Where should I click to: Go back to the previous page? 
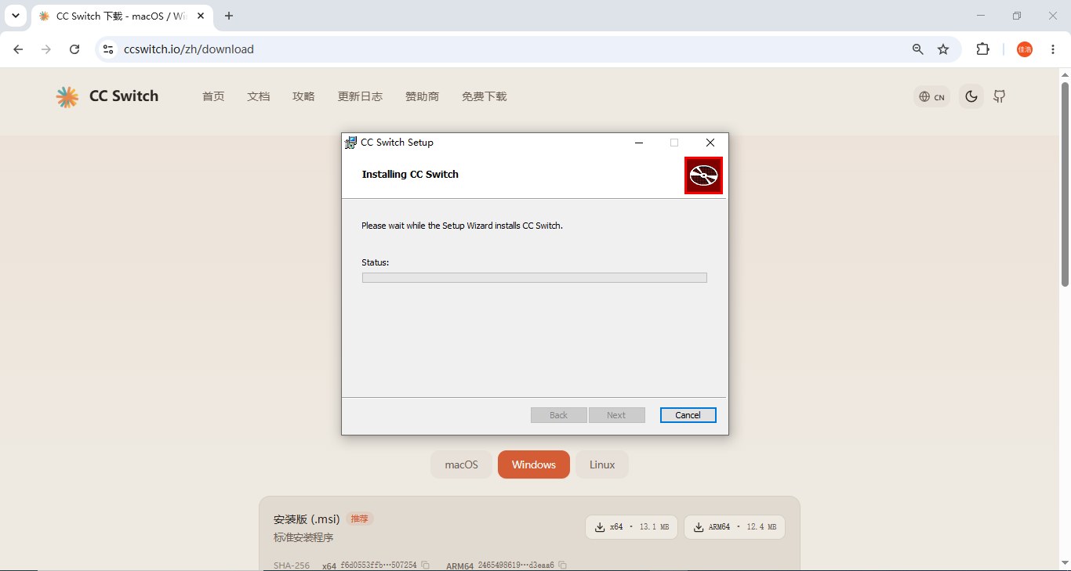coord(19,49)
